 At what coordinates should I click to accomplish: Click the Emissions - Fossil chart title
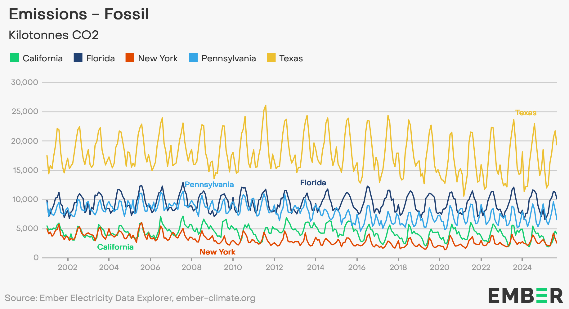click(79, 14)
